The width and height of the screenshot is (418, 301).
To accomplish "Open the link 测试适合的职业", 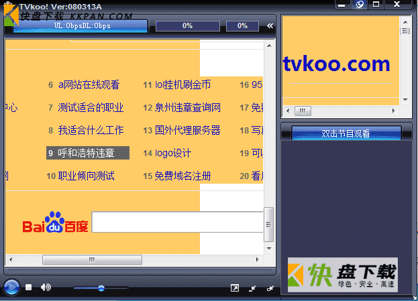I will (x=91, y=108).
